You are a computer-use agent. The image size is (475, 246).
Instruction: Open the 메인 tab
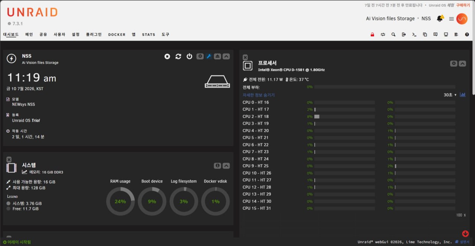(x=29, y=34)
